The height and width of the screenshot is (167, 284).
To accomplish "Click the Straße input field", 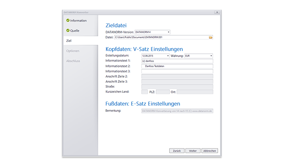I will click(x=177, y=87).
